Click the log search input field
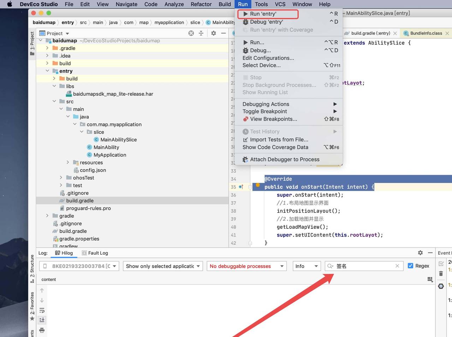452x337 pixels. pyautogui.click(x=364, y=266)
